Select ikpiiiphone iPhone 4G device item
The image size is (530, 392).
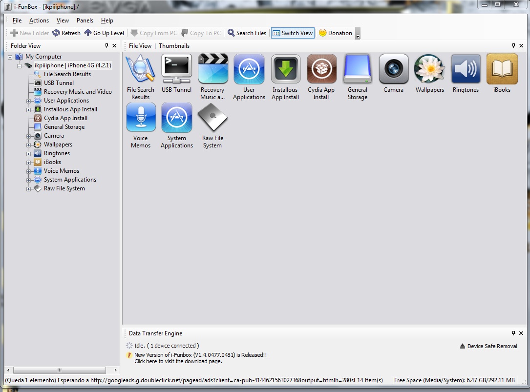click(73, 65)
